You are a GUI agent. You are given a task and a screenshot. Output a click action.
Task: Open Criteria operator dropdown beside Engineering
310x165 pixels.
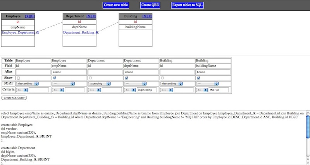point(130,90)
